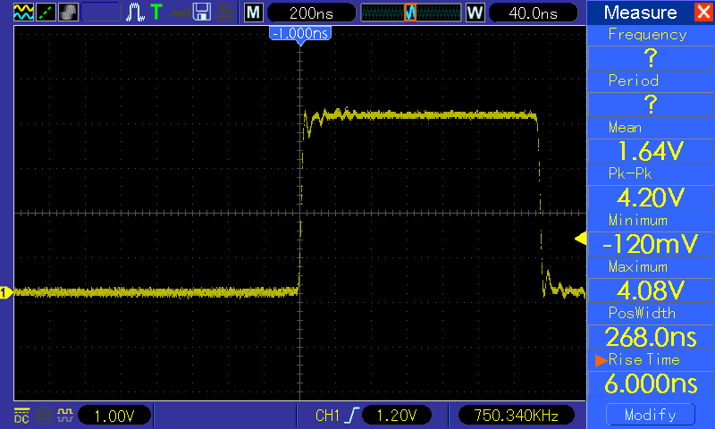Click the -120mV minimum value
This screenshot has width=715, height=429.
point(651,244)
